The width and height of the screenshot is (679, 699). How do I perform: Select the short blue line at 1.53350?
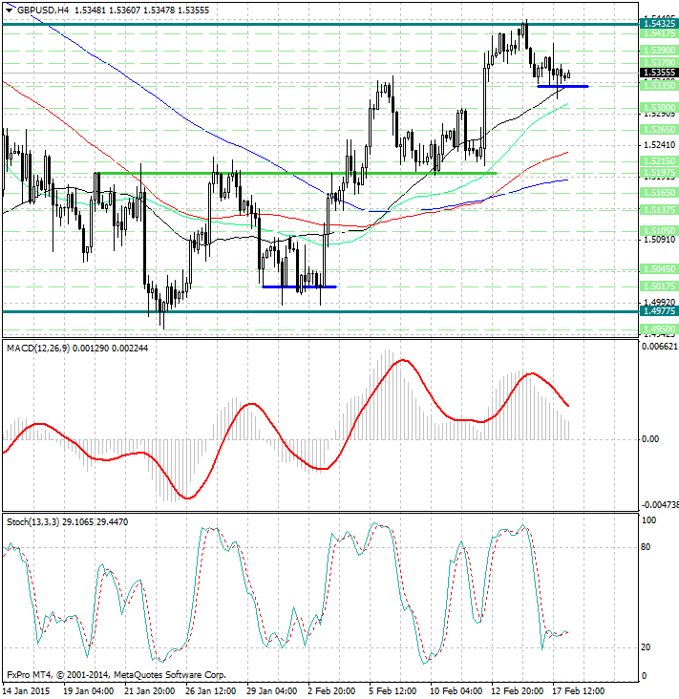(x=563, y=86)
